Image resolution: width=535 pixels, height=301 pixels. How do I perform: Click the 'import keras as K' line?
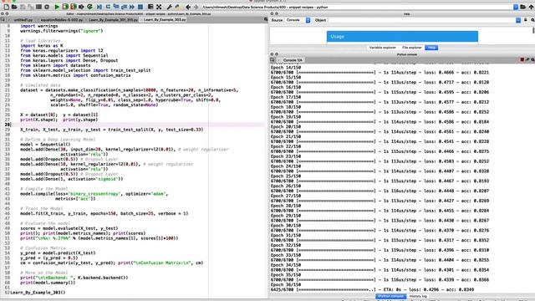42,46
